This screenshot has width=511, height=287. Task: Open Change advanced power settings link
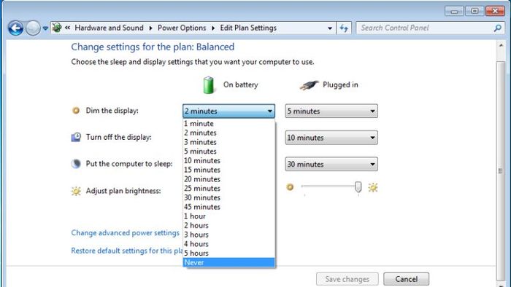pos(125,232)
